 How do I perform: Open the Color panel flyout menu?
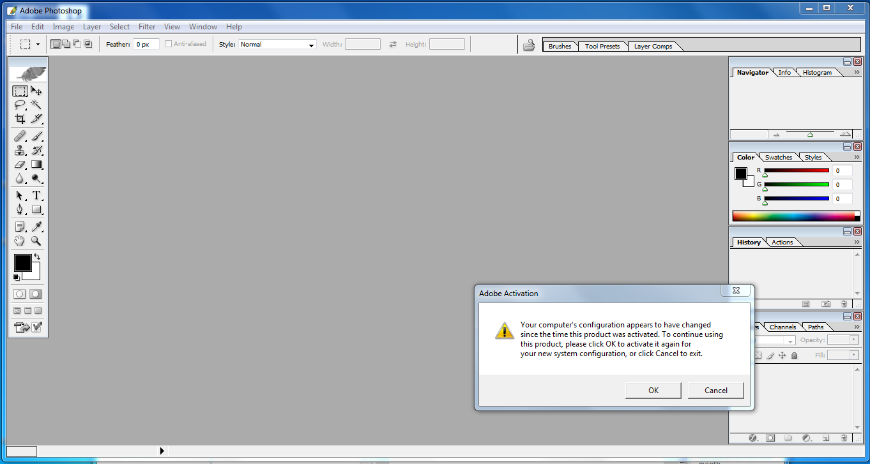857,157
